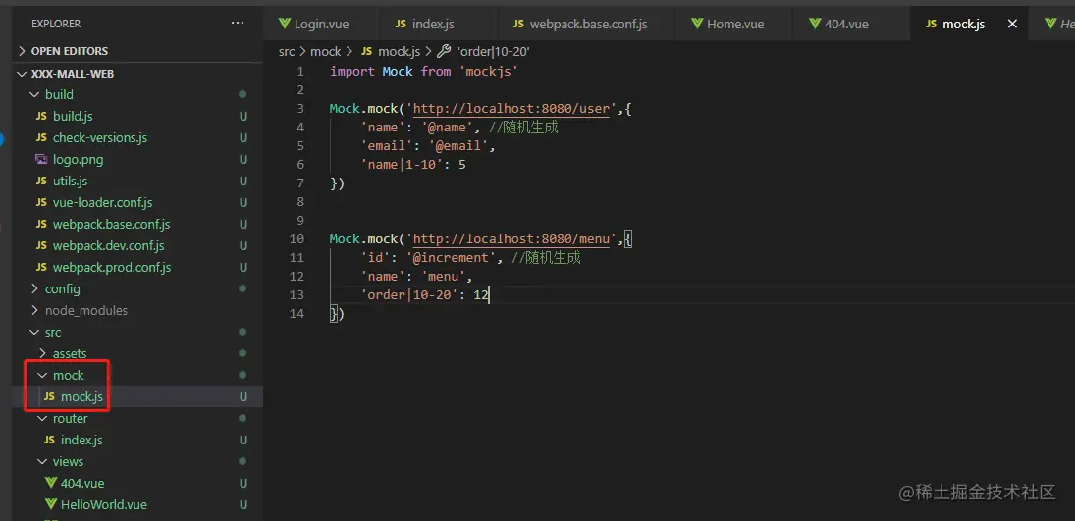This screenshot has height=521, width=1075.
Task: Switch to the Login.vue tab
Action: pos(321,24)
